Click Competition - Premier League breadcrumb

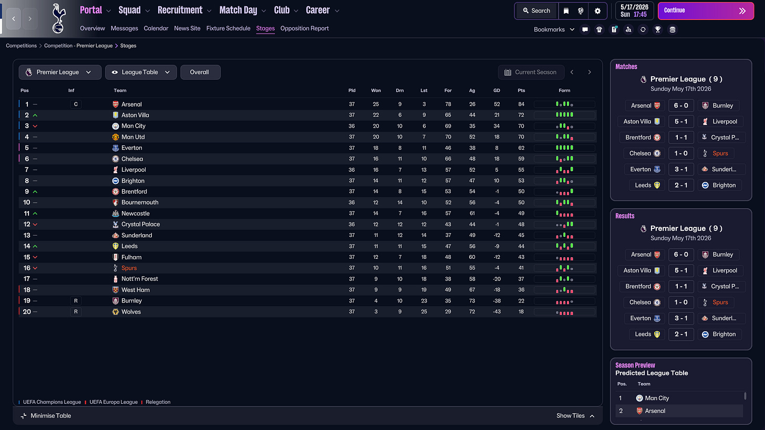[x=78, y=46]
